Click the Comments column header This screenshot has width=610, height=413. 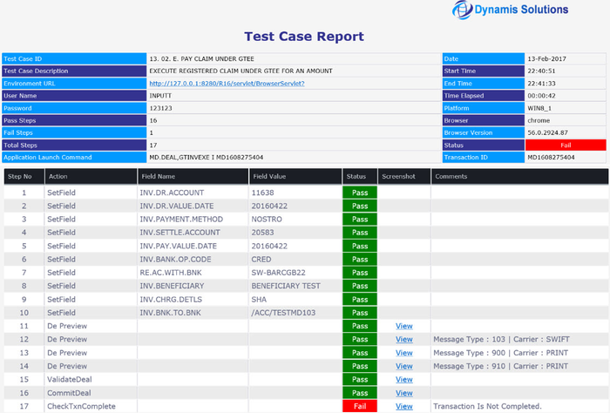pos(452,176)
